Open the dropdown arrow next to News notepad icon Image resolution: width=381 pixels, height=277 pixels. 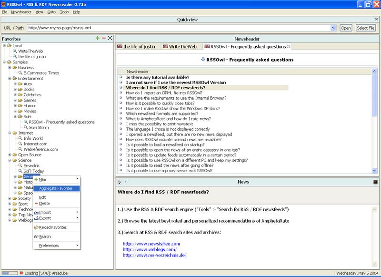pyautogui.click(x=125, y=182)
